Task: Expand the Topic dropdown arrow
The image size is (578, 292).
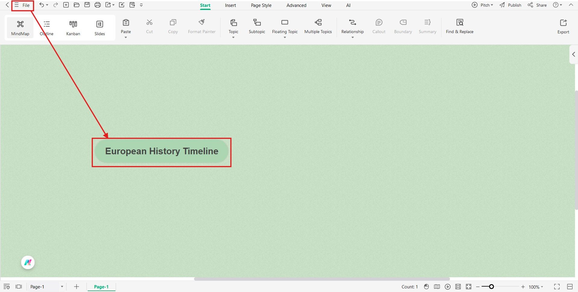Action: click(233, 37)
